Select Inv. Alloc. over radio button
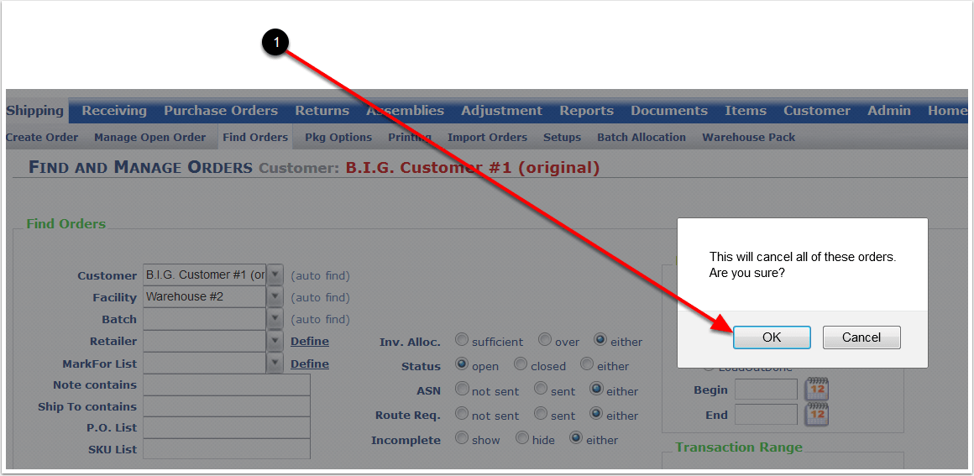Image resolution: width=974 pixels, height=476 pixels. [545, 340]
